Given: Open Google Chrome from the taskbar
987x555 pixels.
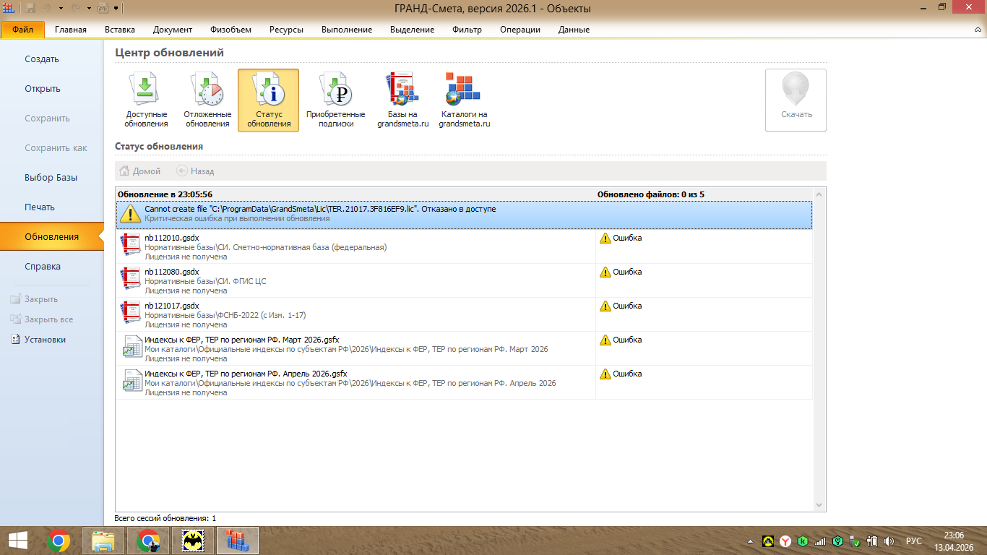Looking at the screenshot, I should coord(59,541).
